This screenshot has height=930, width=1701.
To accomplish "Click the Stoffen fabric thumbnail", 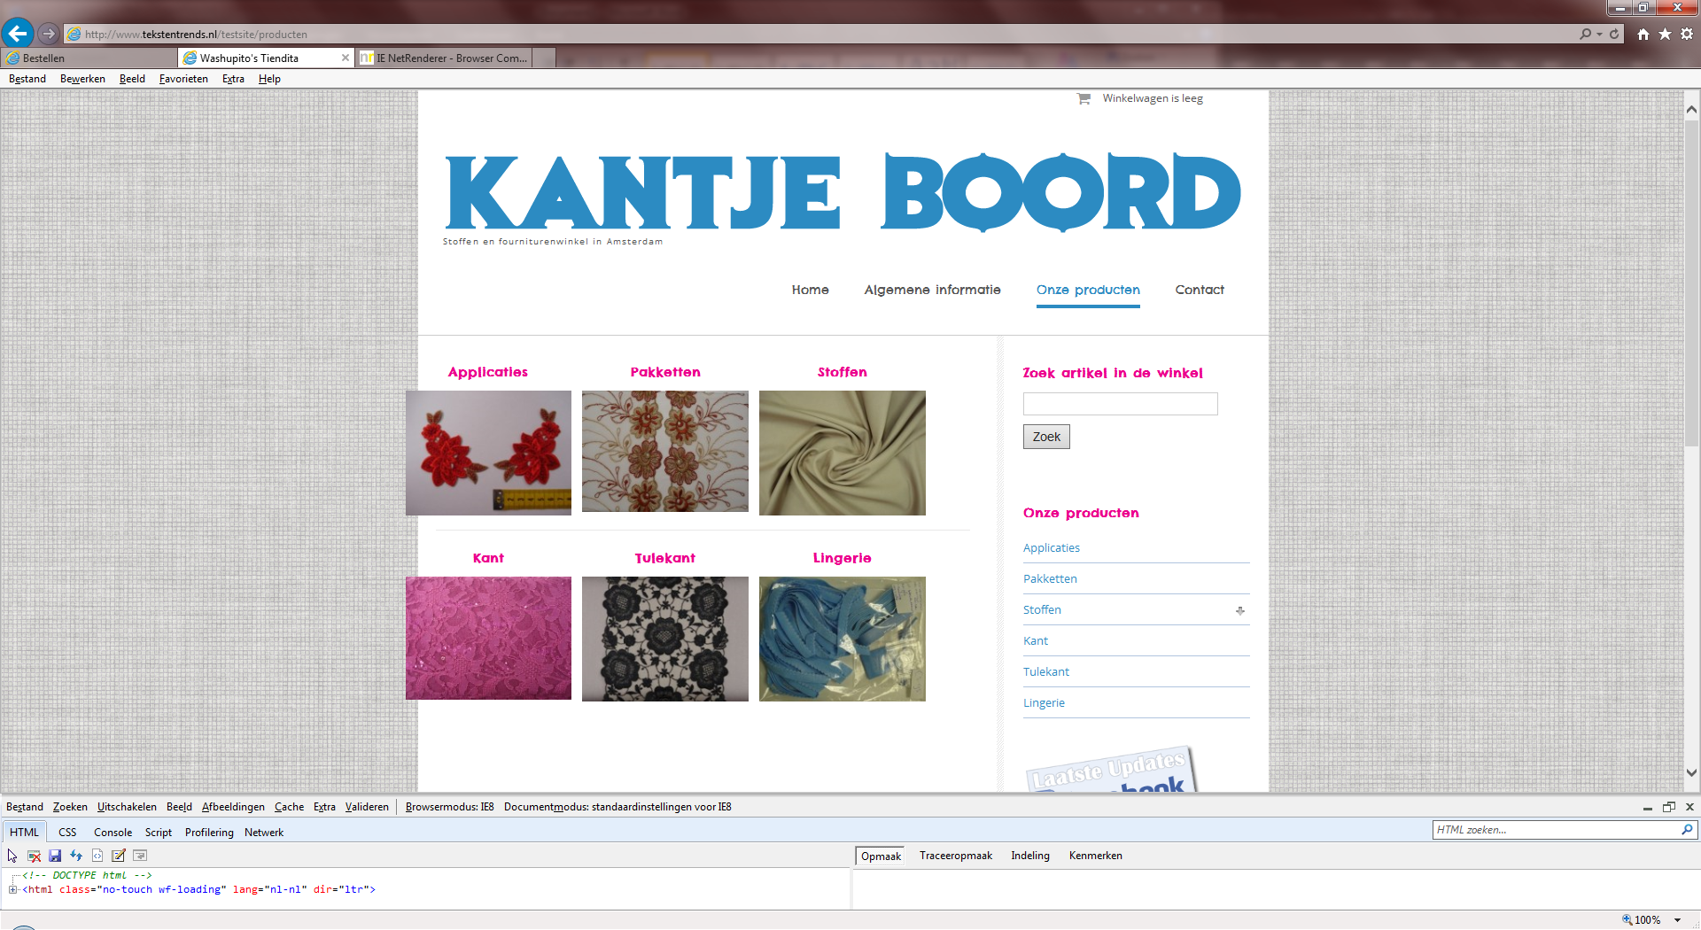I will click(842, 453).
